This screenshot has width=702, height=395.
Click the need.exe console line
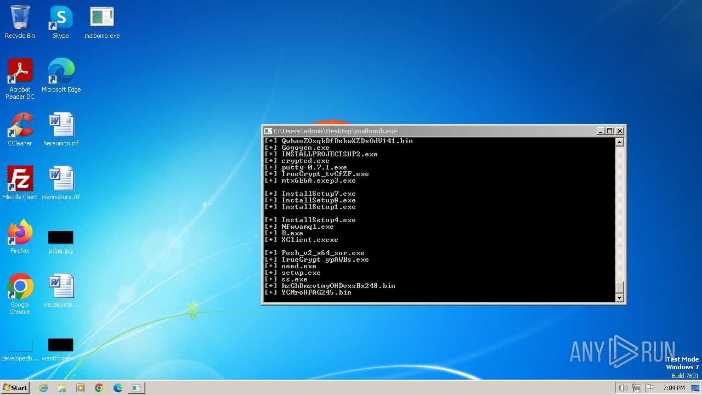290,266
